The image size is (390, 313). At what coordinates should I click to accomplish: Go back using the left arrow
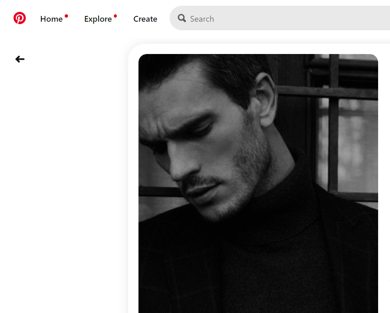pos(20,59)
